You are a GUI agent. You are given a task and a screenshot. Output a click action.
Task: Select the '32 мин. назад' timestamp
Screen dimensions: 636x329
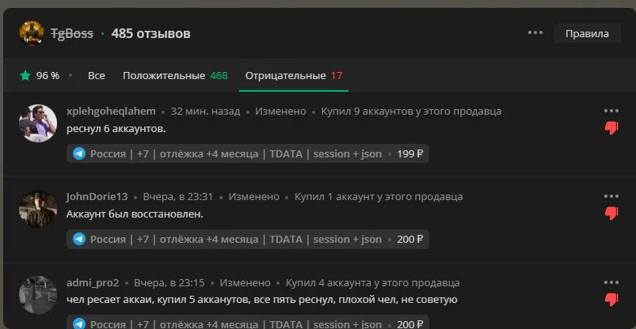pos(205,112)
